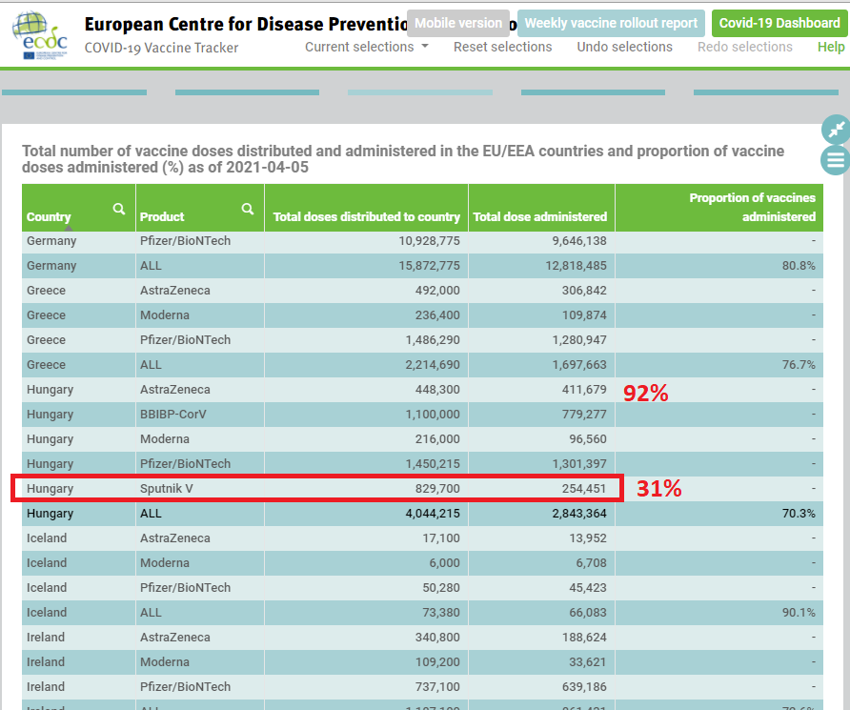The height and width of the screenshot is (710, 850).
Task: Sort by the Country column header
Action: [49, 216]
